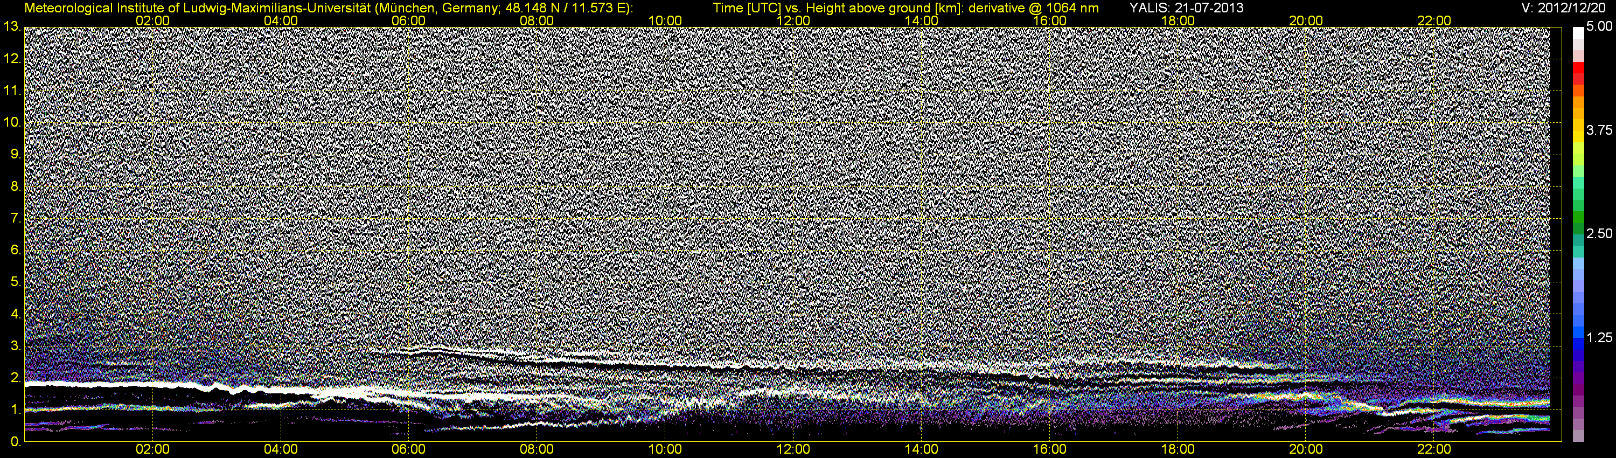Click the 5 km height axis label

click(x=15, y=282)
